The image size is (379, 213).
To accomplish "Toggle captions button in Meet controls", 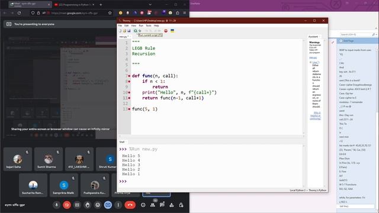I will click(77, 205).
